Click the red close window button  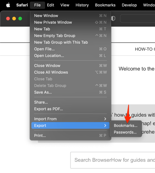(x=8, y=18)
